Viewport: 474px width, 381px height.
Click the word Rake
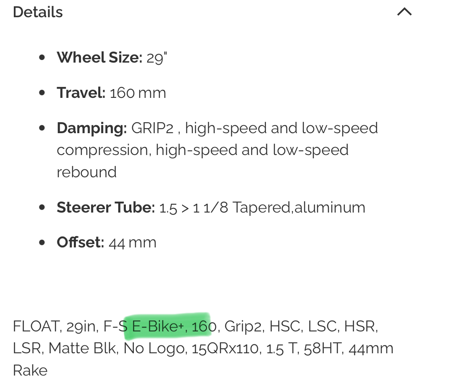pyautogui.click(x=30, y=370)
